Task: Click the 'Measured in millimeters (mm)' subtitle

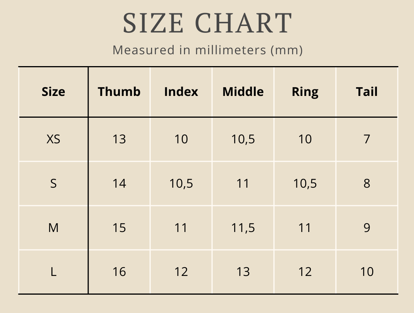Action: click(207, 50)
